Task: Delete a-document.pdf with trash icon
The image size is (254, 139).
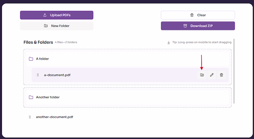Action: pos(221,75)
